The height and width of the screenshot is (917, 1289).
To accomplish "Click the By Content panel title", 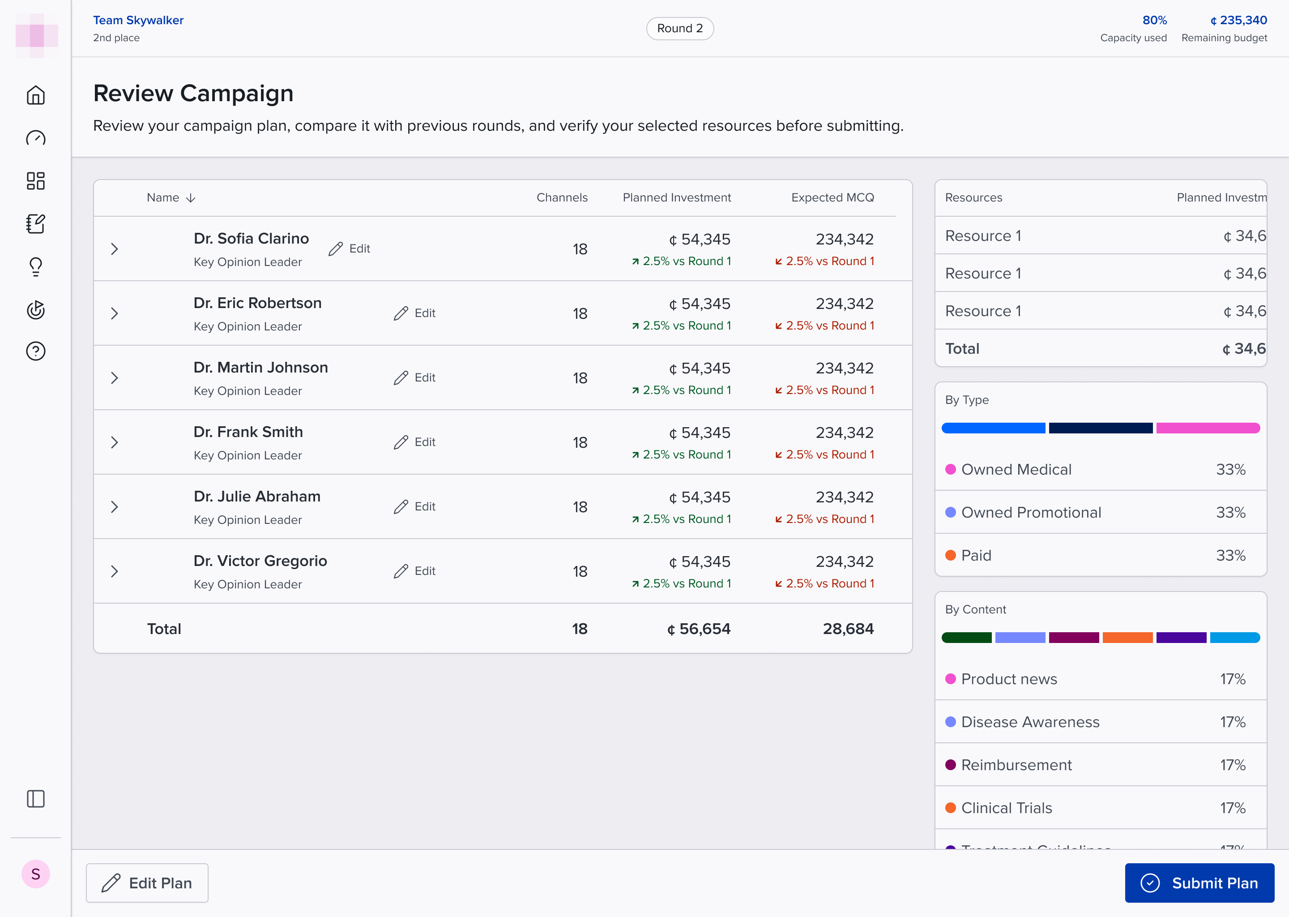I will tap(975, 609).
